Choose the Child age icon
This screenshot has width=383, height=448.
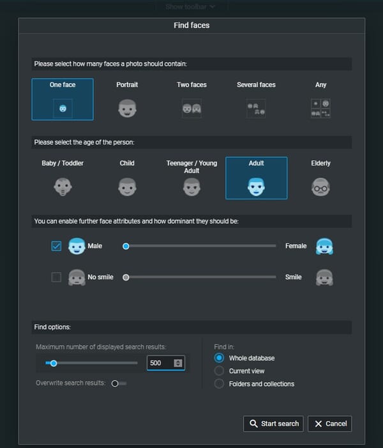coord(127,187)
